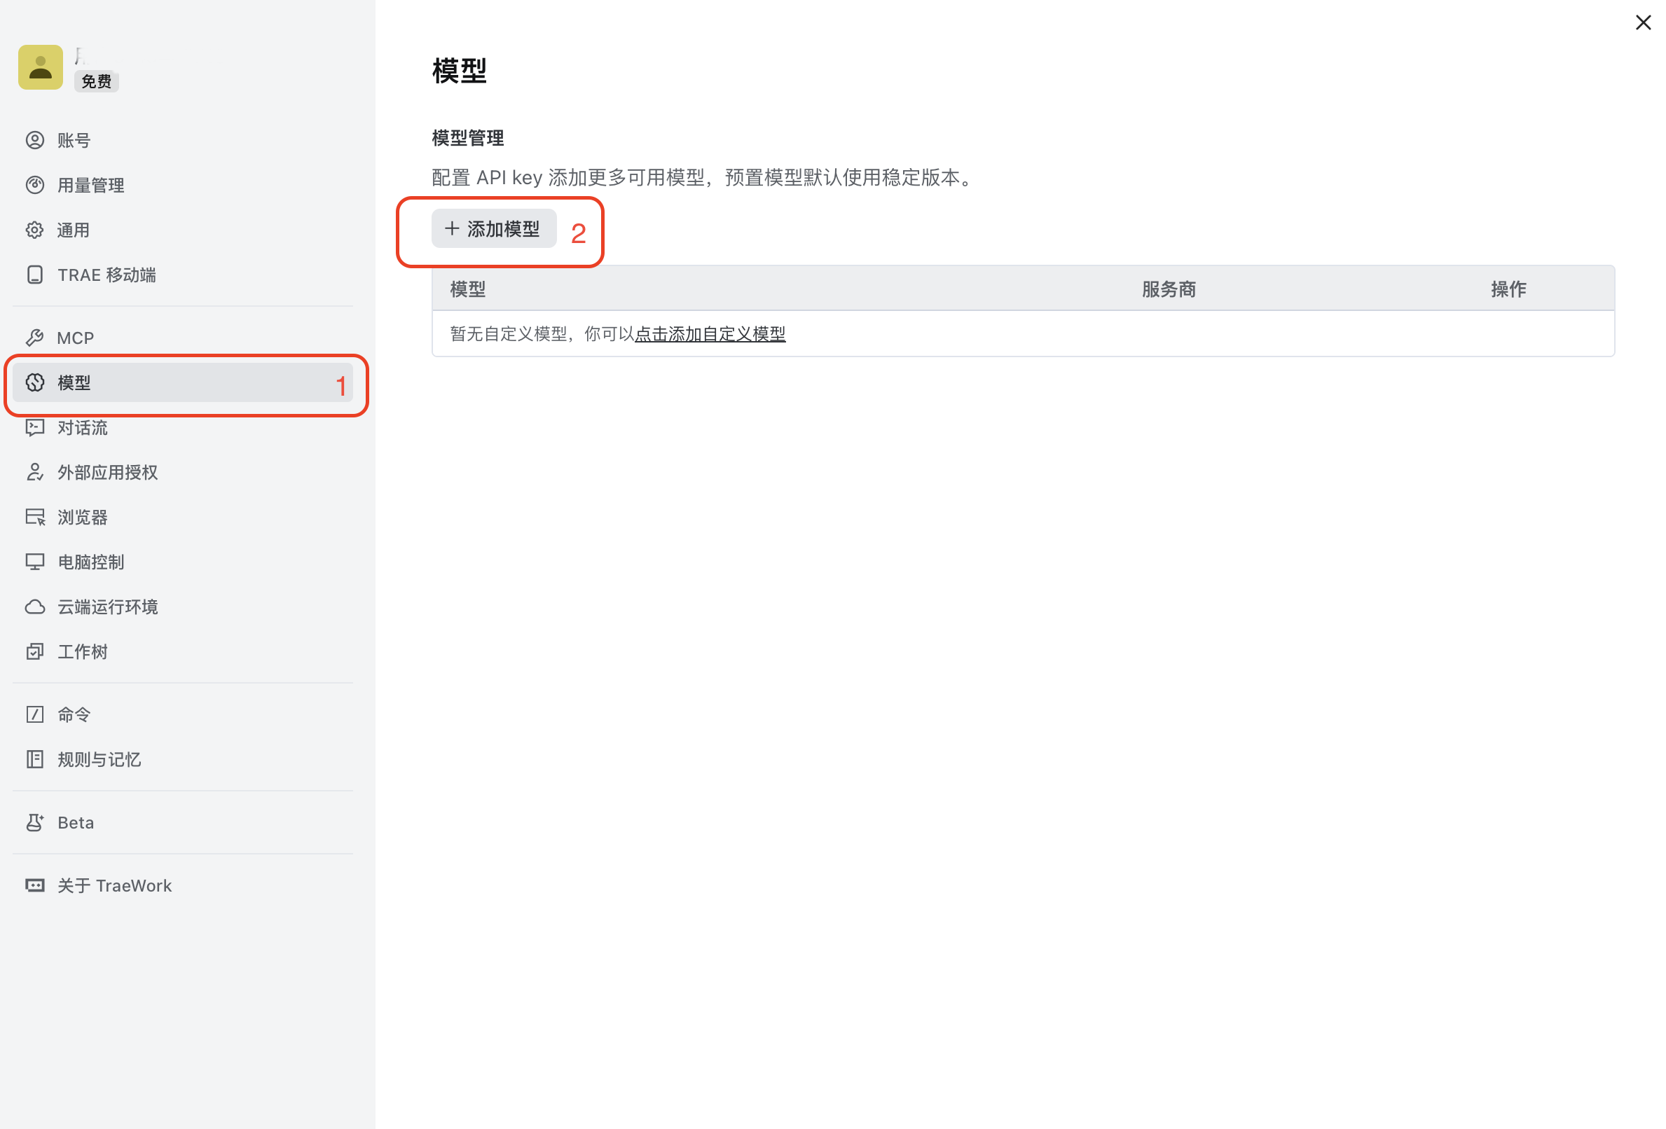Open the 命令 settings entry
This screenshot has height=1129, width=1666.
click(x=182, y=714)
